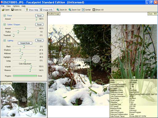Open the Options menu
The image size is (158, 118).
coord(16,6)
